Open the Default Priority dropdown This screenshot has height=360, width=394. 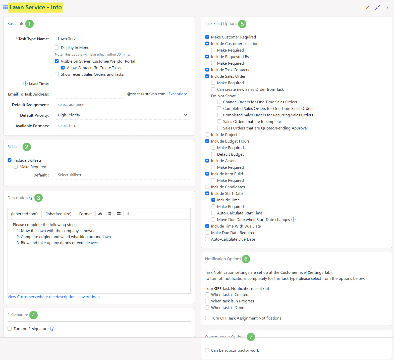point(123,115)
